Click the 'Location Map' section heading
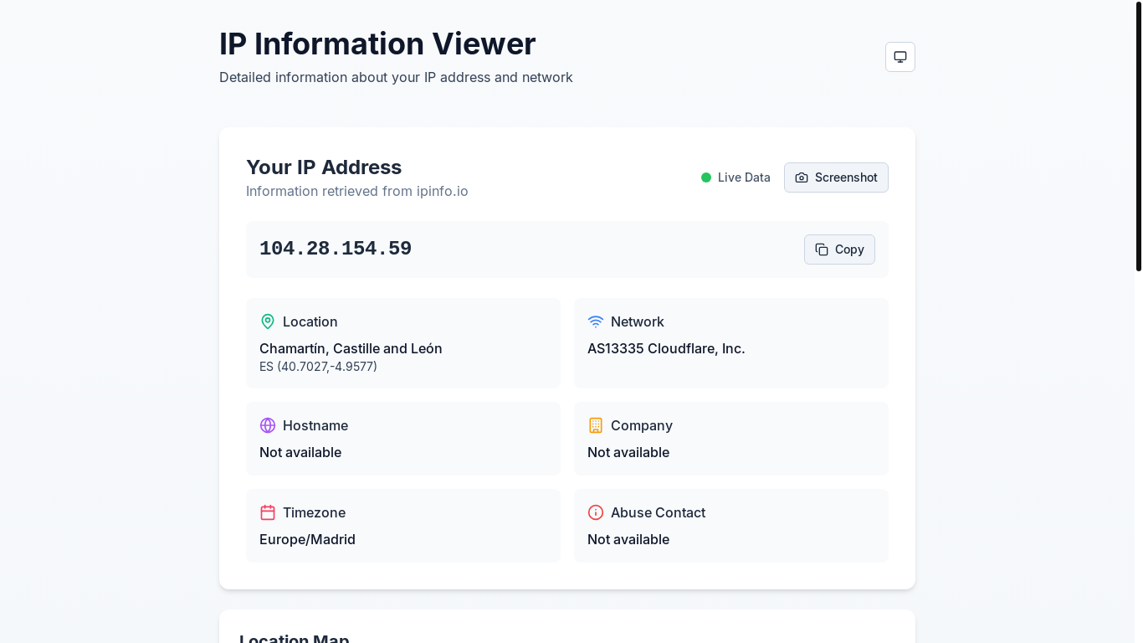This screenshot has height=643, width=1143. point(294,637)
